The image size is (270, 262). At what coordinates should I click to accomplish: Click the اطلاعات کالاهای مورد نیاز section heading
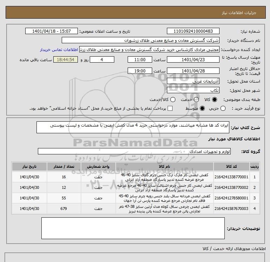click(x=234, y=139)
